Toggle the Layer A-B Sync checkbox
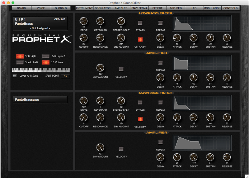Image resolution: width=249 pixels, height=178 pixels. pyautogui.click(x=15, y=76)
